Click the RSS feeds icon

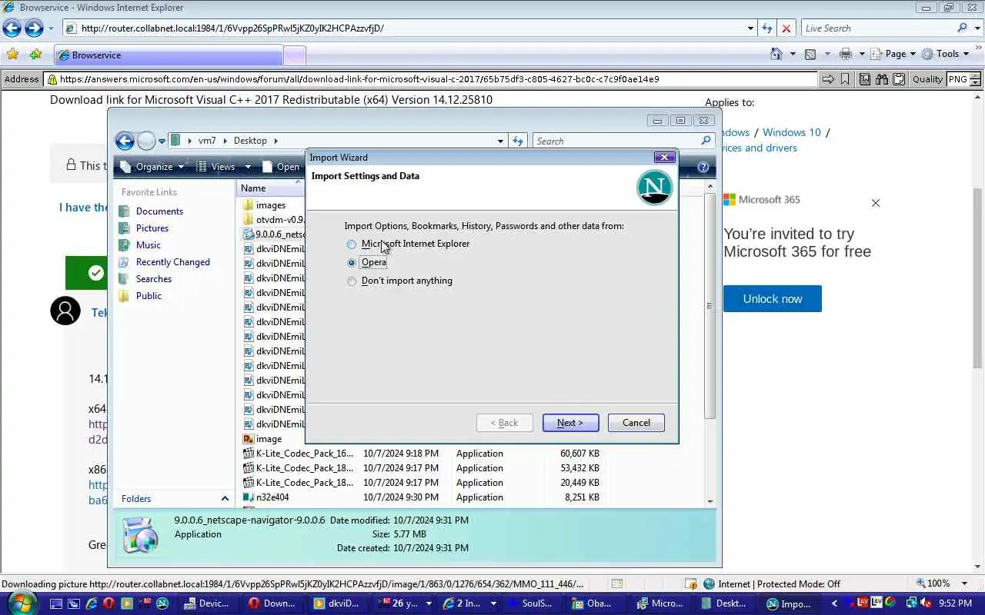coord(810,54)
